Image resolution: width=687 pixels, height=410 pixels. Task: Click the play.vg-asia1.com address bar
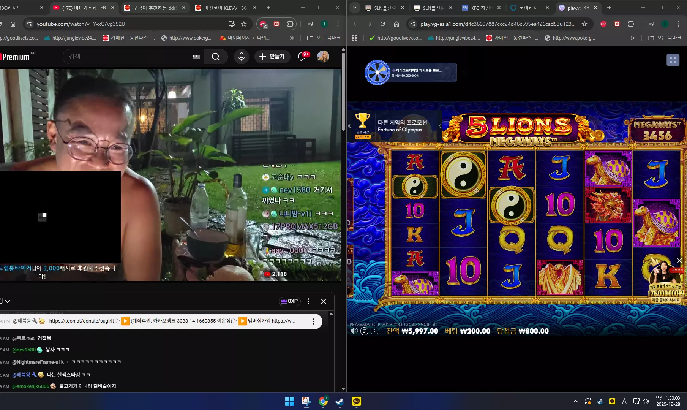[497, 24]
